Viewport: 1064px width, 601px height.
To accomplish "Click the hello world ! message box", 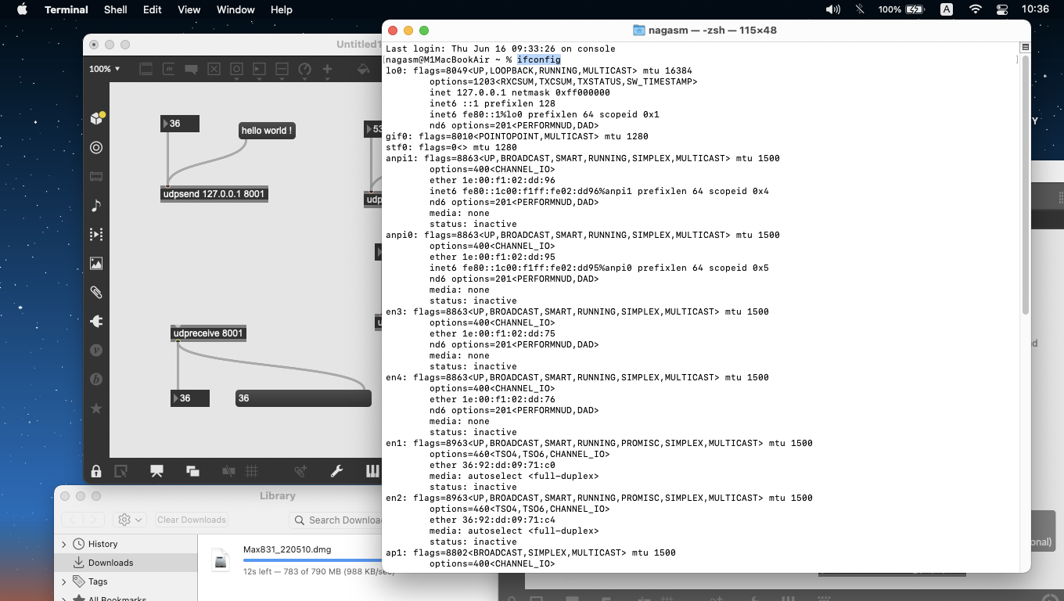I will pos(268,131).
